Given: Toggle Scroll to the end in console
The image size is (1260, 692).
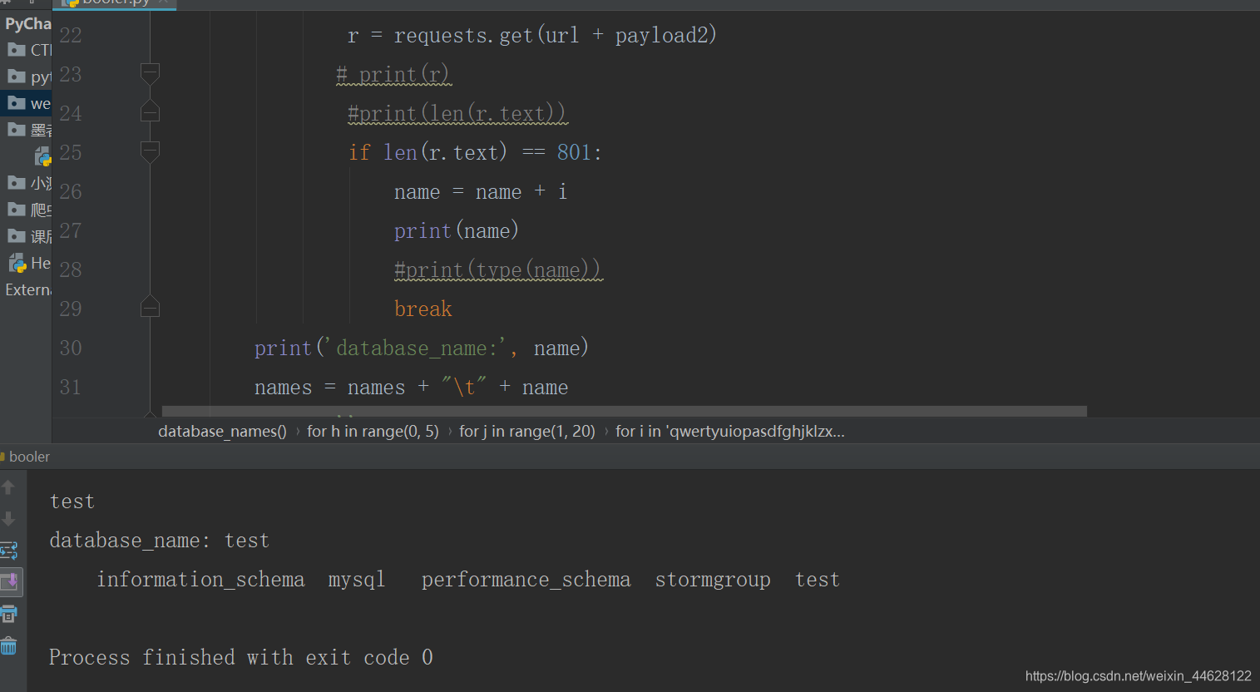Looking at the screenshot, I should click(9, 581).
